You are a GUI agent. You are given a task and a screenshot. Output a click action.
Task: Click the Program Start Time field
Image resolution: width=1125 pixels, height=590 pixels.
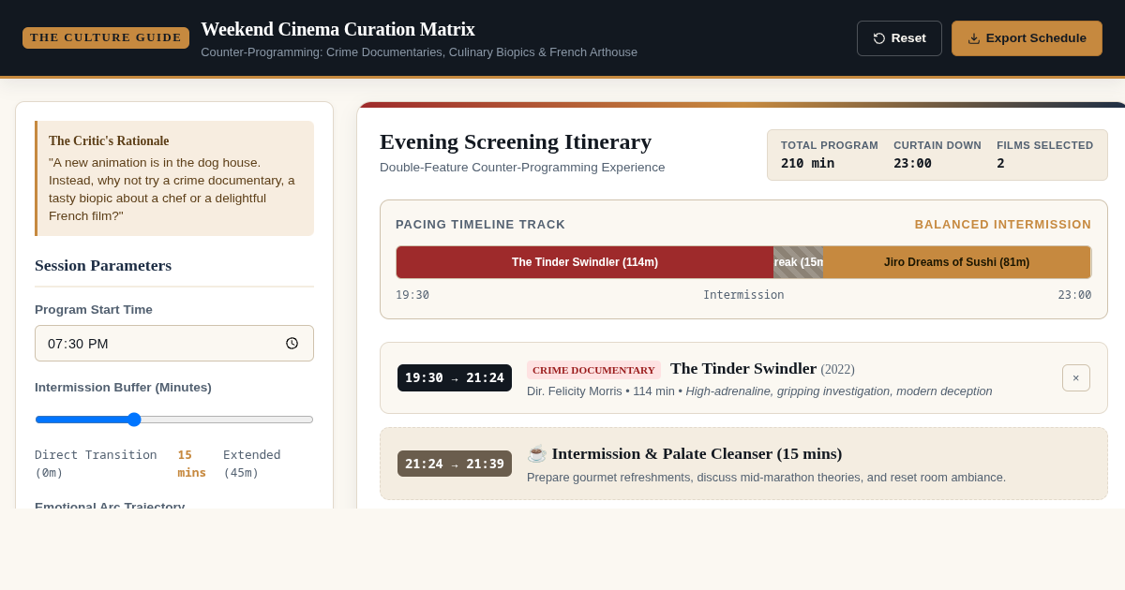[174, 344]
